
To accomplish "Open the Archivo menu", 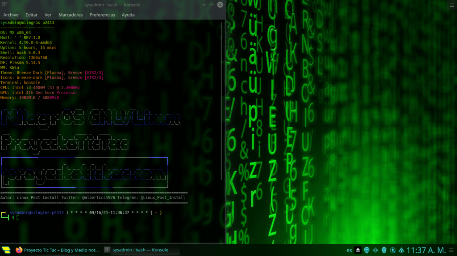I will (11, 15).
